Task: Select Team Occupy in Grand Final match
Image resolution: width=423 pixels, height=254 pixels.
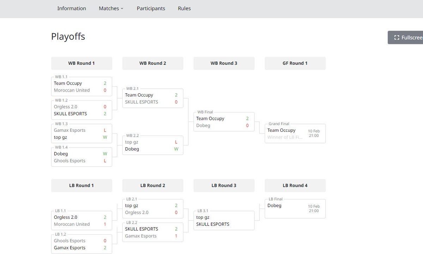Action: 282,130
